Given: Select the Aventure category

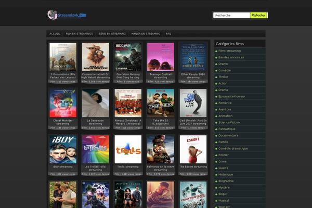Looking at the screenshot, I should (225, 110).
